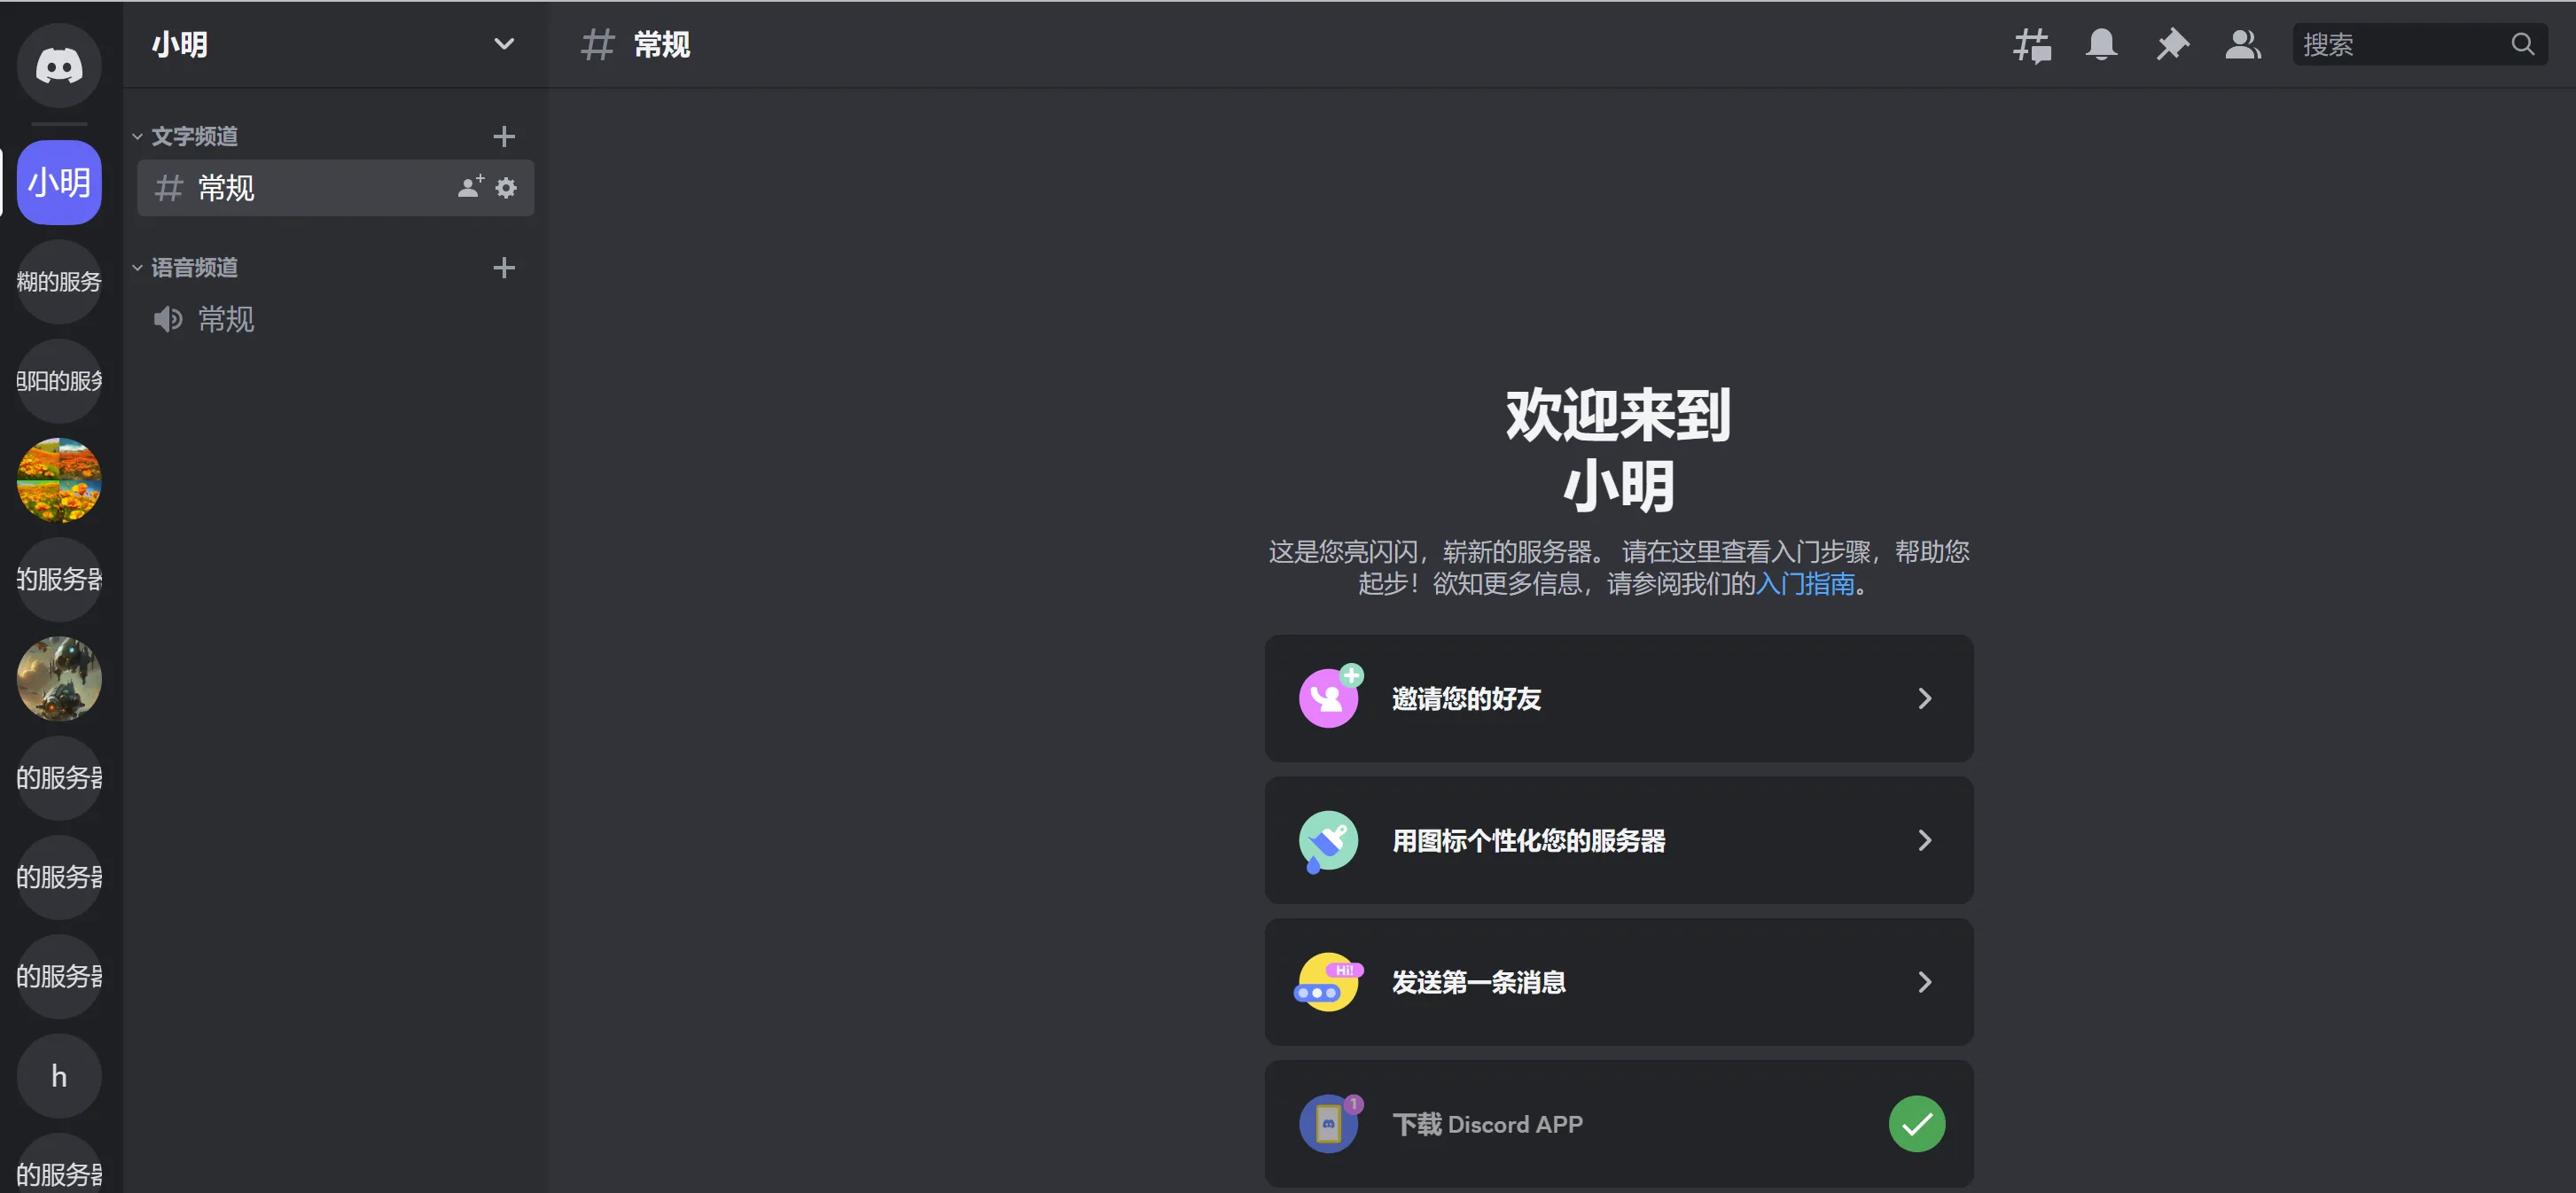Open the flower-image server in the sidebar
This screenshot has height=1193, width=2576.
58,480
